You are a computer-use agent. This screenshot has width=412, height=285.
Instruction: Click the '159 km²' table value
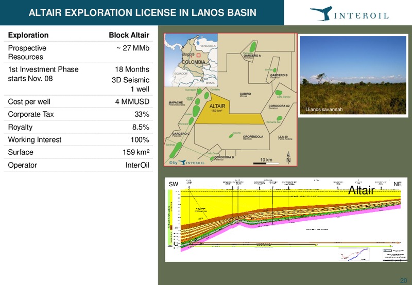pyautogui.click(x=136, y=152)
